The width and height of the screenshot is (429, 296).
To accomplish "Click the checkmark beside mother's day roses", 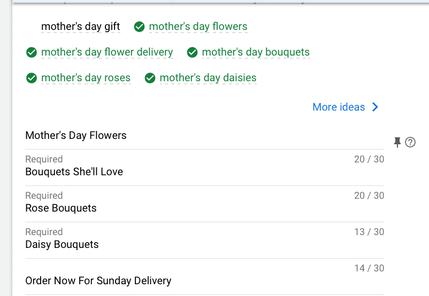I will (32, 78).
